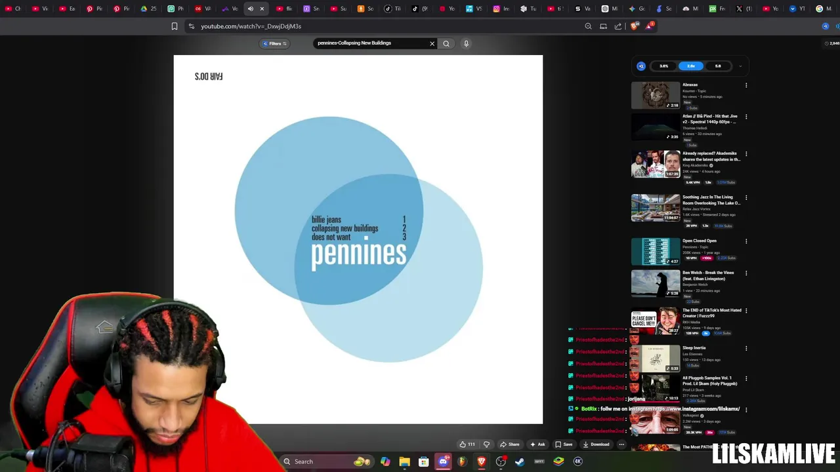Click the blue IQ extension icon above suggestions
Image resolution: width=840 pixels, height=472 pixels.
pos(641,66)
